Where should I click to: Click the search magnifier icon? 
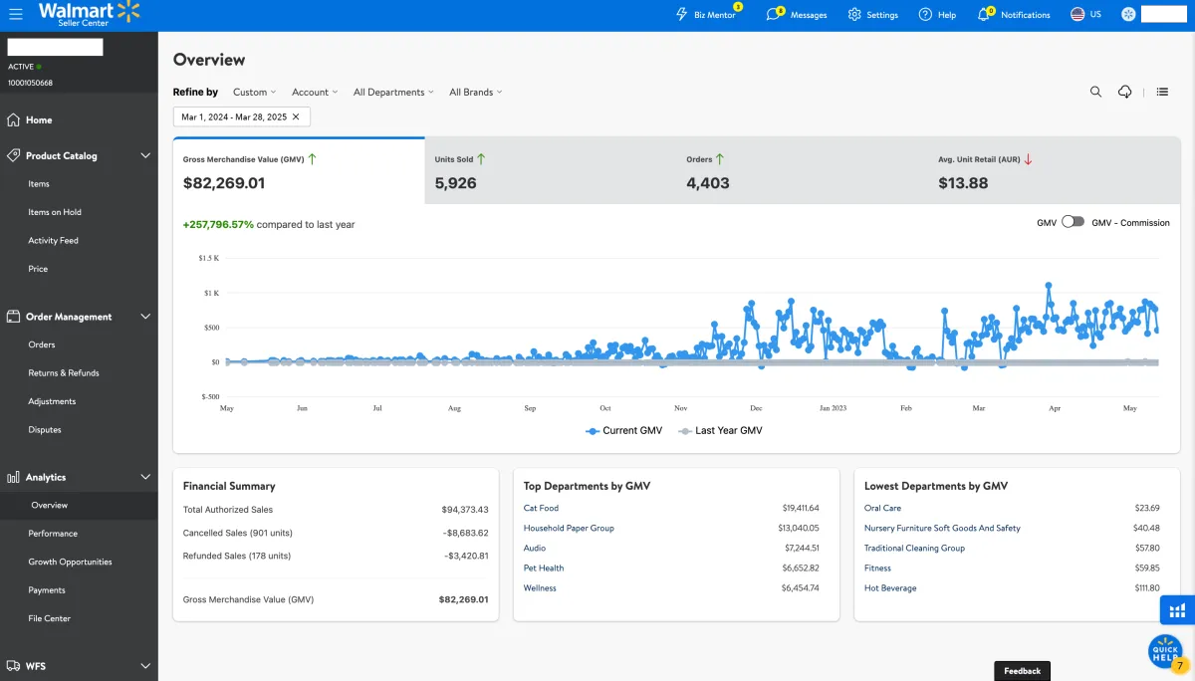point(1095,92)
